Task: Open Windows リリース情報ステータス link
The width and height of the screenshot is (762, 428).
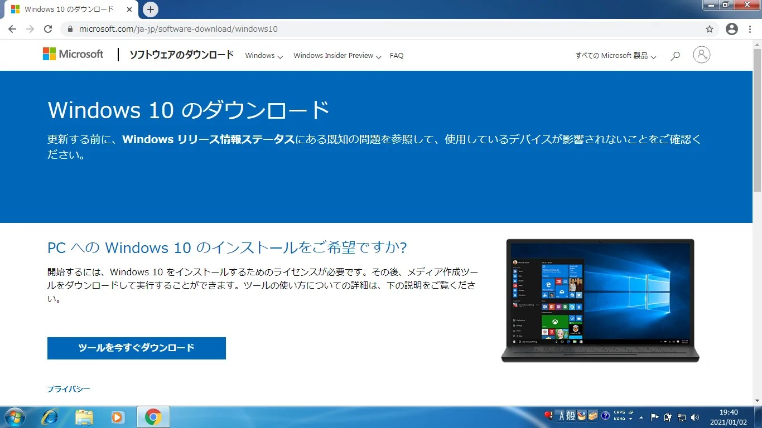Action: point(208,139)
